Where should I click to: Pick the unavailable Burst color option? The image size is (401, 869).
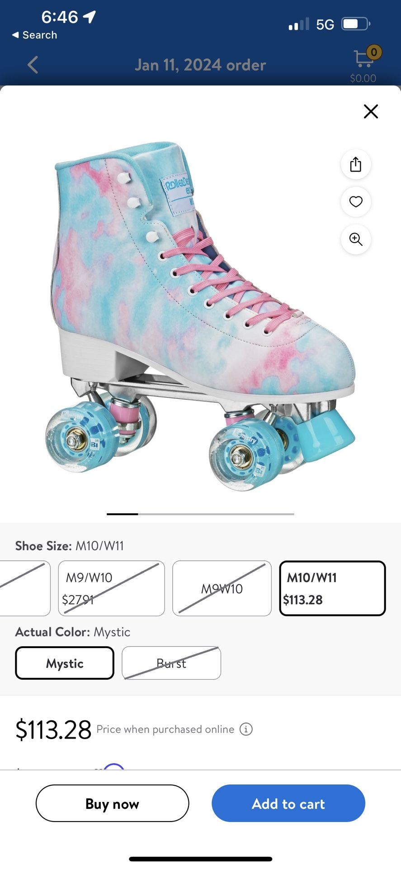[x=171, y=663]
